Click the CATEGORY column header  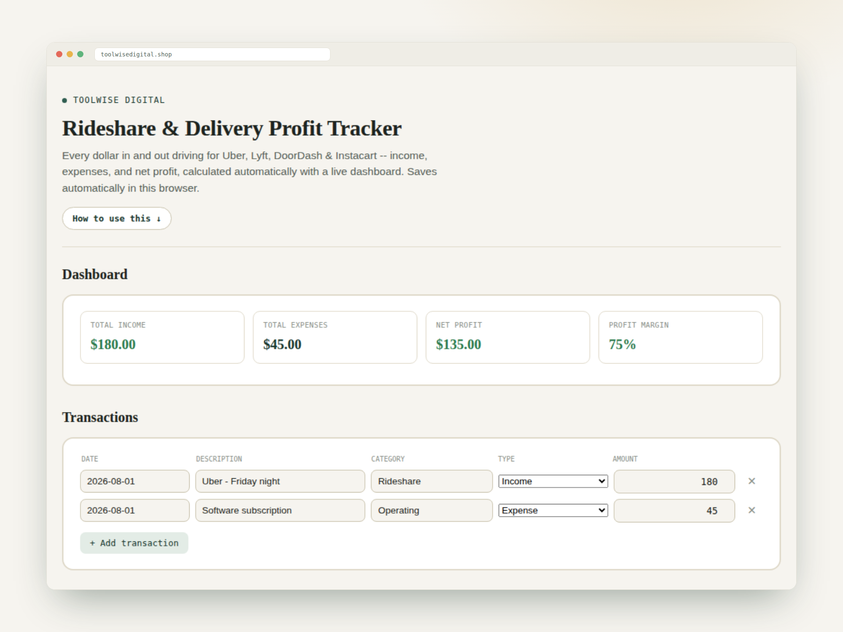(388, 459)
